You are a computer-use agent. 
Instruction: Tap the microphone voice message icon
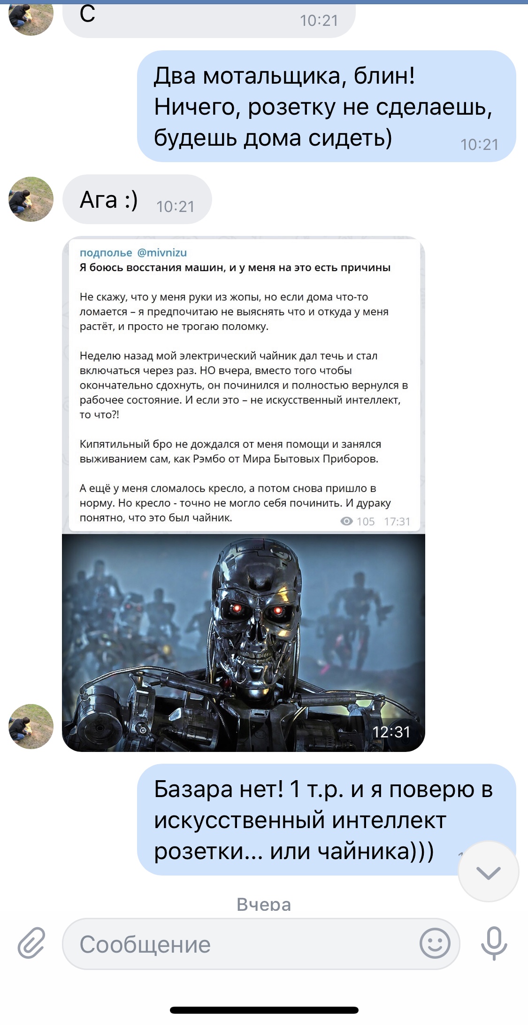[x=494, y=943]
